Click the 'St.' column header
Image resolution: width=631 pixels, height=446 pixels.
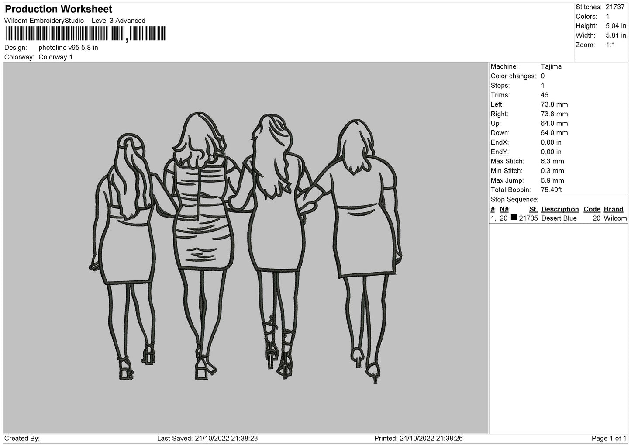533,209
